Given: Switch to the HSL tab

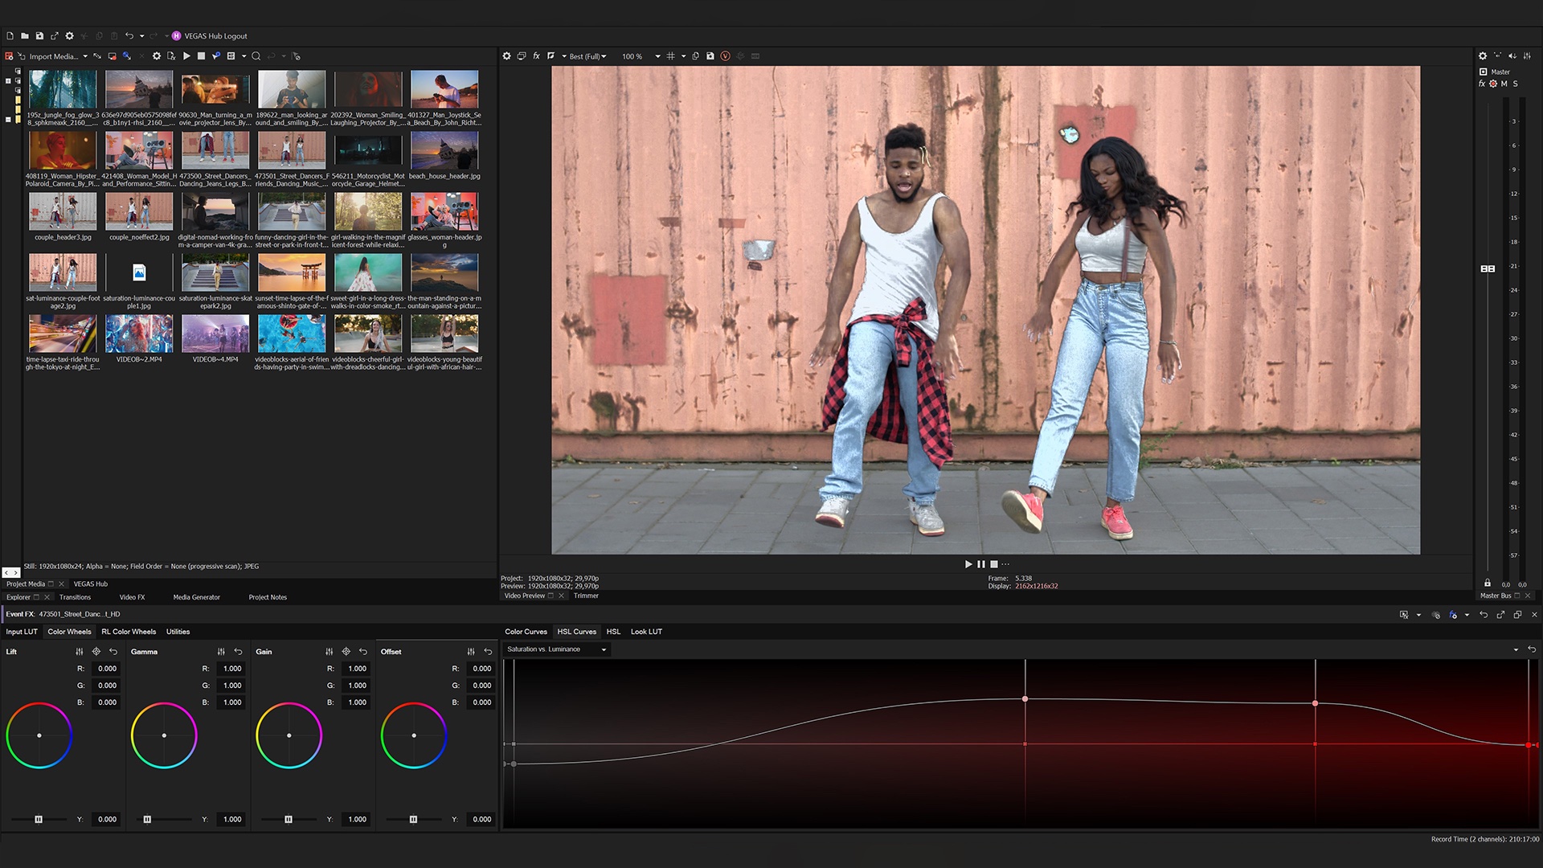Looking at the screenshot, I should (613, 632).
